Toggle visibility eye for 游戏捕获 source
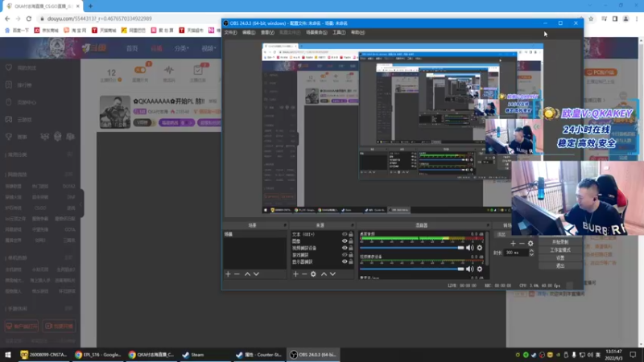Screen dimensions: 644x362 pyautogui.click(x=345, y=254)
